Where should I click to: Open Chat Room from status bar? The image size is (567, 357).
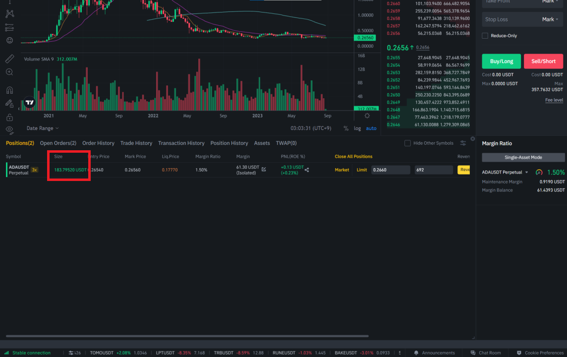click(x=486, y=353)
